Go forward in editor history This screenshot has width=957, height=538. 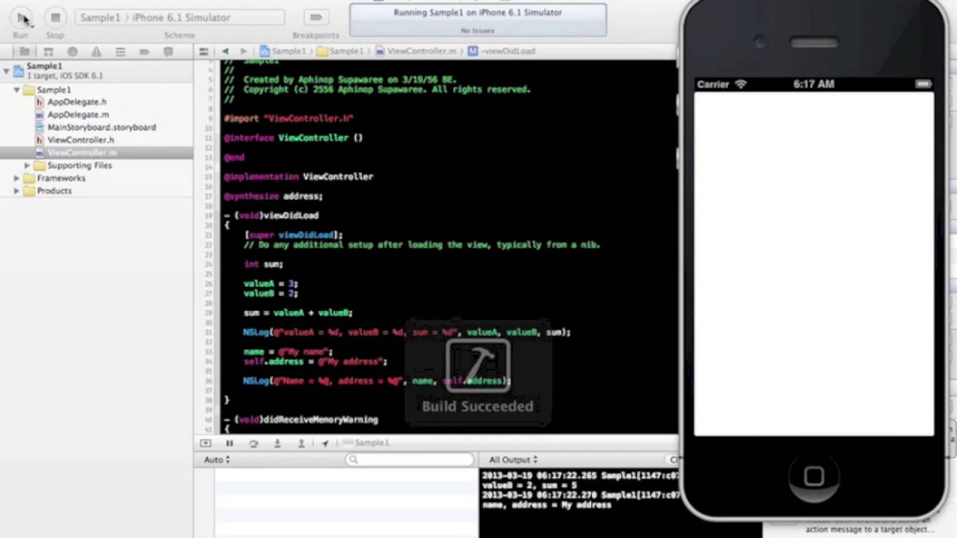click(243, 51)
